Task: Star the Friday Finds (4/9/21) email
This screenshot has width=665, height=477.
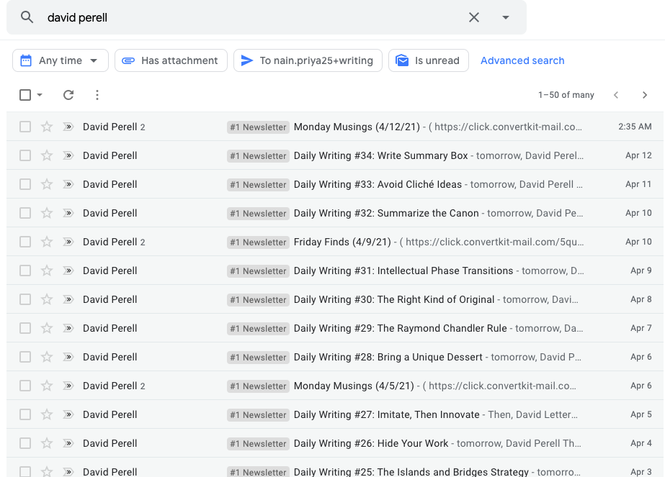Action: pos(47,242)
